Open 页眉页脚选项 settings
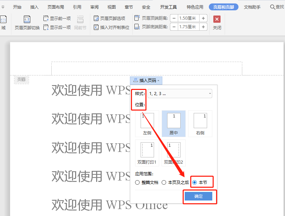The image size is (285, 216). pos(110,18)
